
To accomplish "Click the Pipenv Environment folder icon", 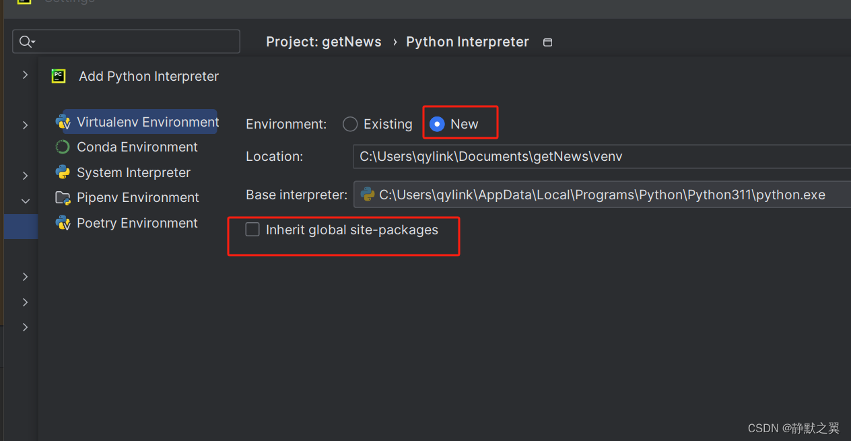I will click(63, 198).
